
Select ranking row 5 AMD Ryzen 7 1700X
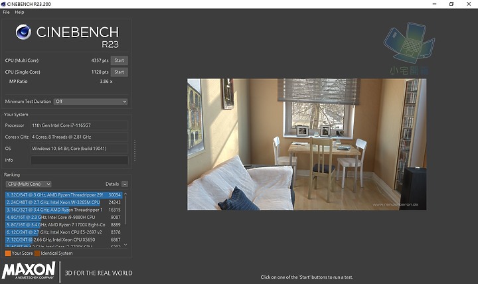pos(64,224)
